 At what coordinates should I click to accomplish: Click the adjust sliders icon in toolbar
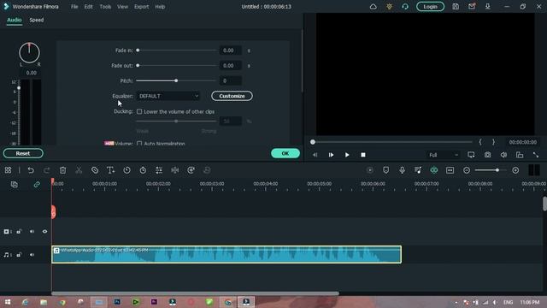click(x=159, y=170)
